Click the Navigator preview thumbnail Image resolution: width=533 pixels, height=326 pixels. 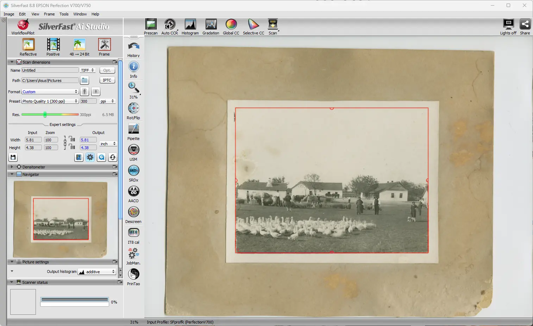(x=61, y=219)
